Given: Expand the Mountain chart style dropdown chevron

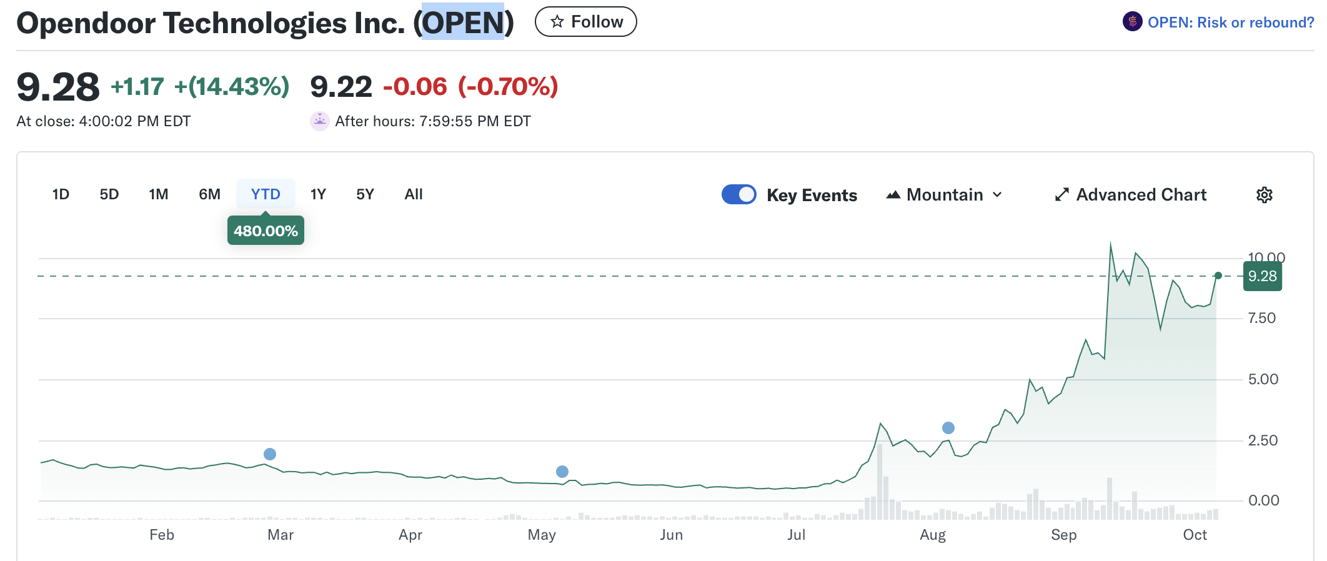Looking at the screenshot, I should [998, 195].
